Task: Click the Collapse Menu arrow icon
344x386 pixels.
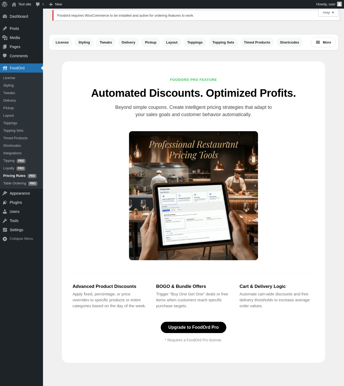Action: click(x=5, y=239)
